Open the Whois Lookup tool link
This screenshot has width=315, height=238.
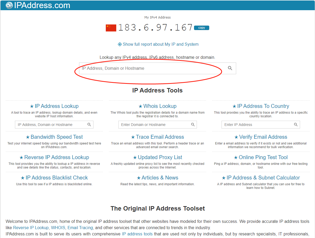[x=160, y=106]
